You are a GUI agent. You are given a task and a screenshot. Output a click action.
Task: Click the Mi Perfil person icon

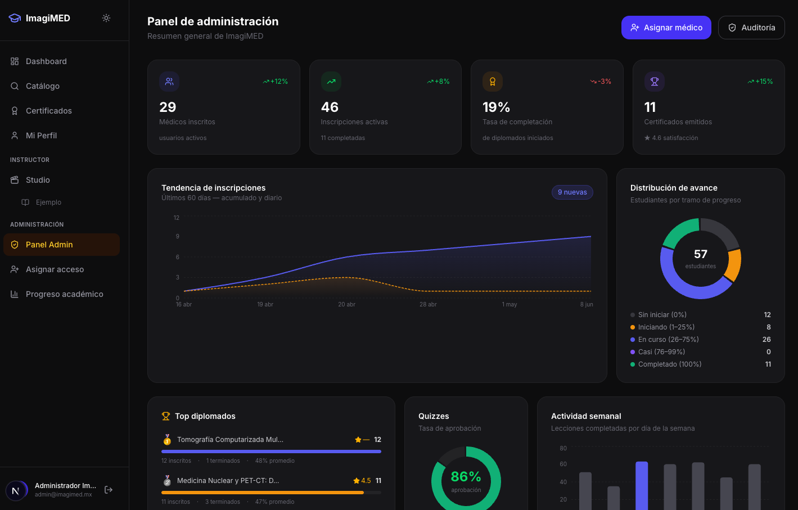coord(15,136)
